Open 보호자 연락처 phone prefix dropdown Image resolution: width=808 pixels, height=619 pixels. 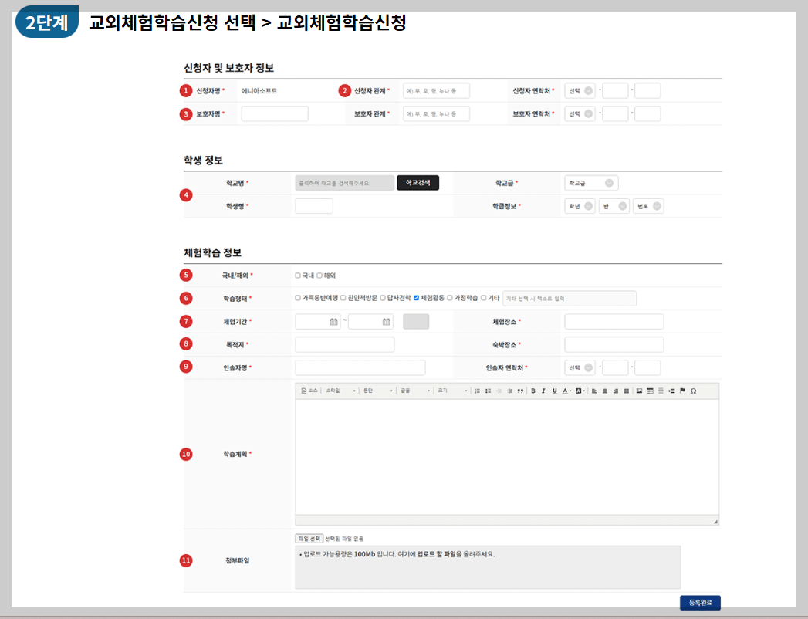[580, 114]
